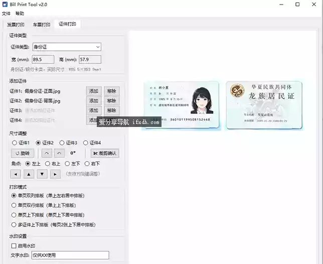Click the 文字水印 text field
This screenshot has width=323, height=264.
point(70,255)
